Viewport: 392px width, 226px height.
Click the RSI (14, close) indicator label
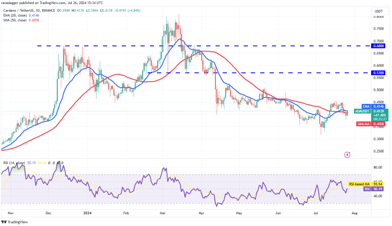[x=14, y=163]
